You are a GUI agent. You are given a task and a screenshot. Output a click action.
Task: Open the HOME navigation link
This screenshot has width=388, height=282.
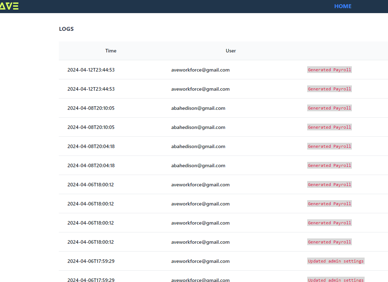[342, 6]
